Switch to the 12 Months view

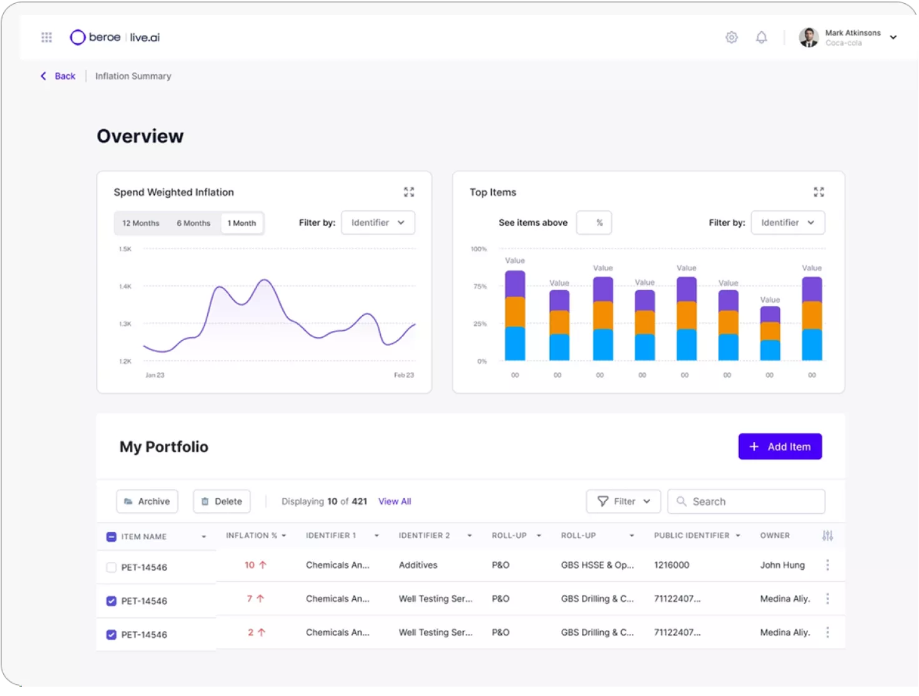tap(140, 223)
